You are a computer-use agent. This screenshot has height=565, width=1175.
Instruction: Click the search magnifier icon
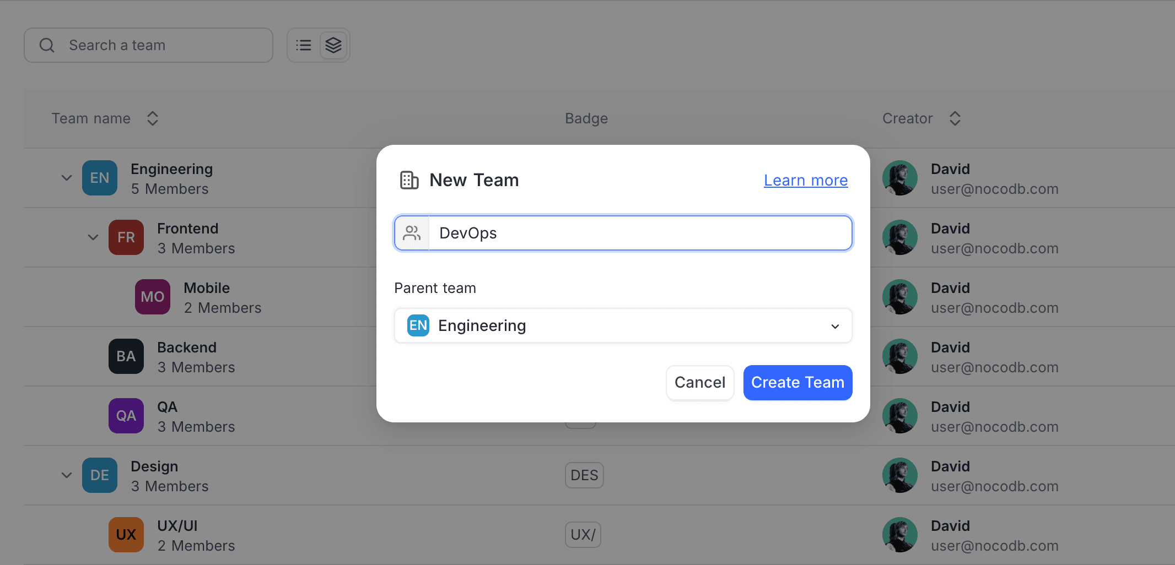pos(47,45)
